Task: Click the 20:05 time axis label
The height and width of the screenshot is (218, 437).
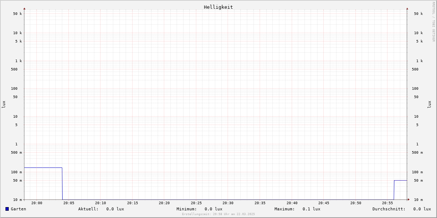Action: coord(69,203)
